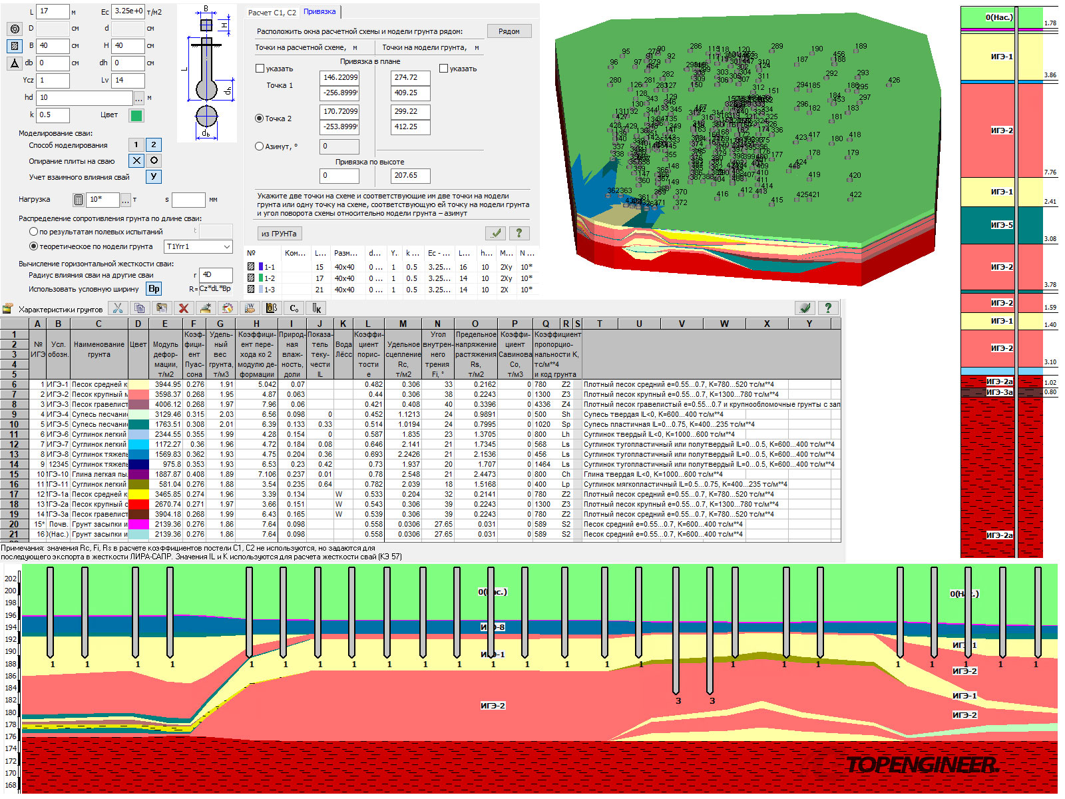Enable the left 'указать' checkbox for scheme points
Viewport: 1065px width, 799px height.
pos(260,69)
